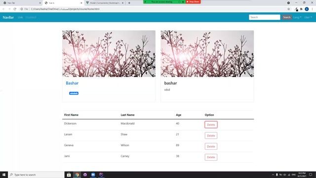Open the Zoom app in the taskbar
The image size is (316, 178).
(93, 175)
